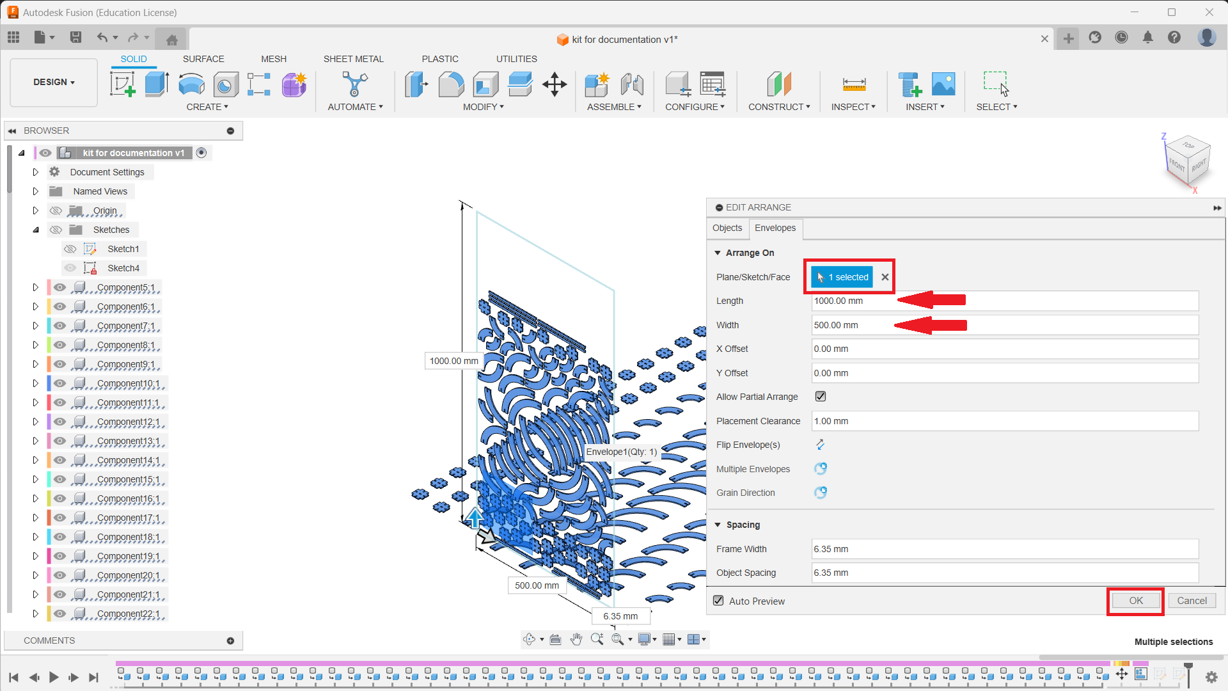Open the SHEET METAL ribbon tab
This screenshot has width=1228, height=691.
353,59
